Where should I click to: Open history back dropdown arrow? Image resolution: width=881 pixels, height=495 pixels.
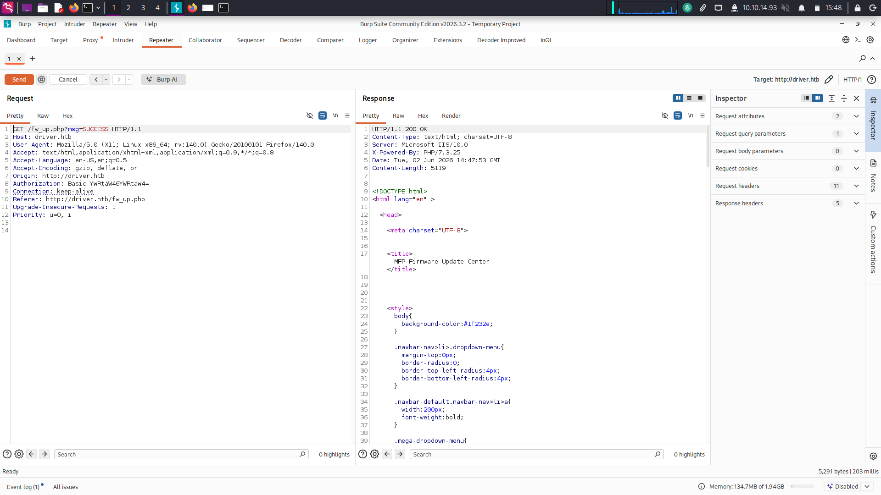(x=106, y=79)
